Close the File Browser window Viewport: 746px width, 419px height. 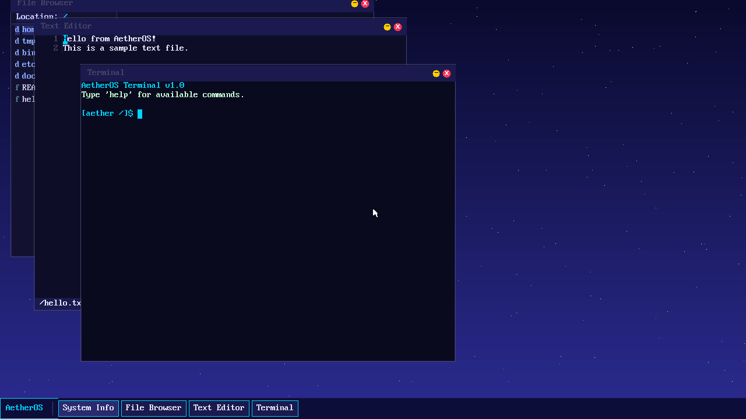[365, 3]
